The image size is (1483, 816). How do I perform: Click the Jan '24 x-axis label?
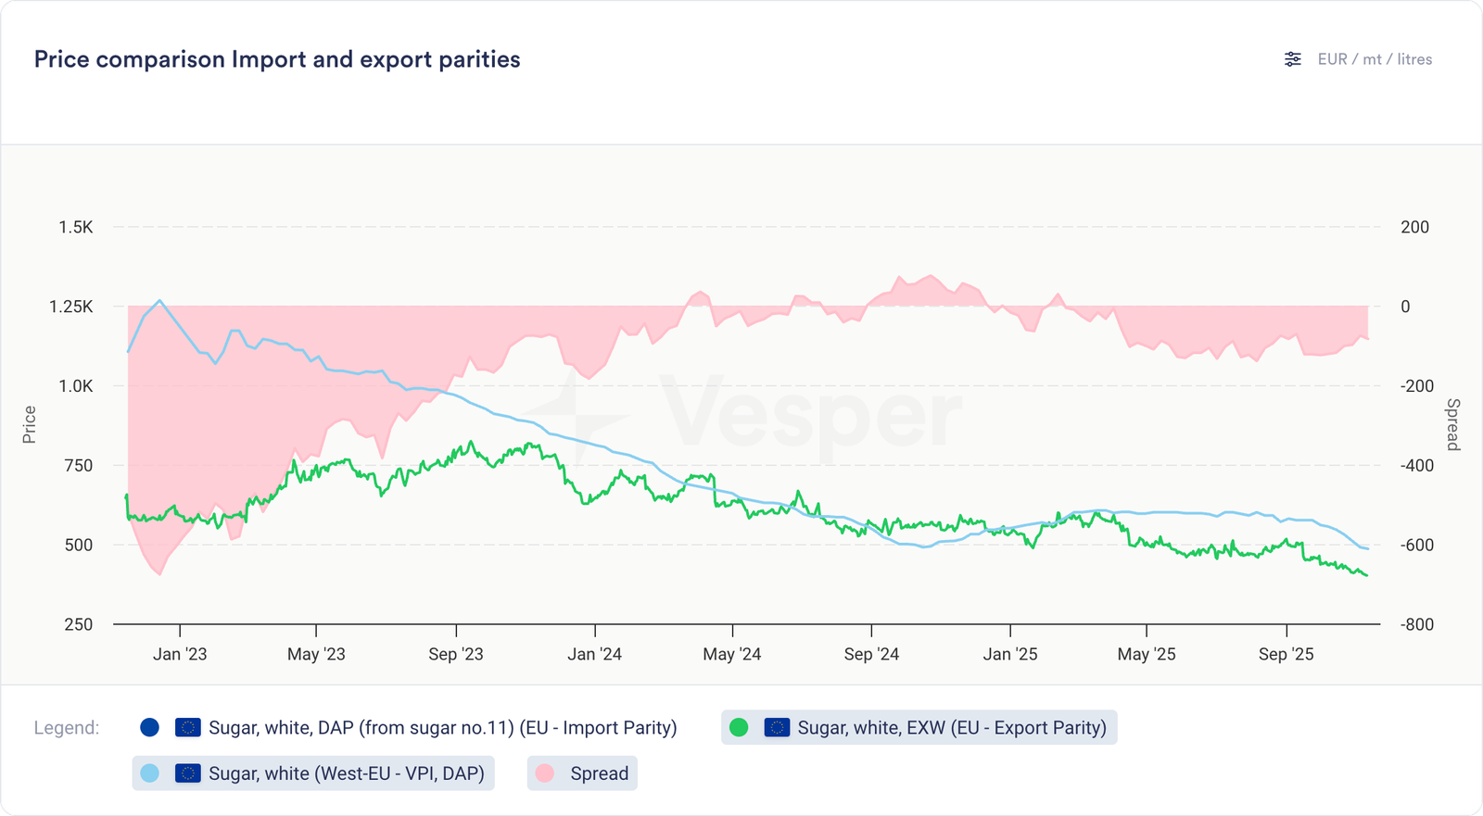(x=594, y=654)
